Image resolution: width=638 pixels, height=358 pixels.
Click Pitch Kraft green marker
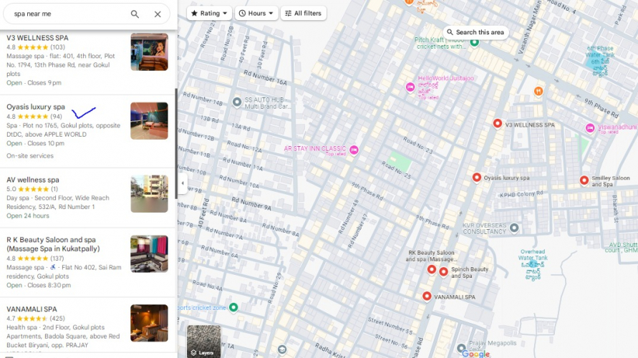tap(475, 42)
